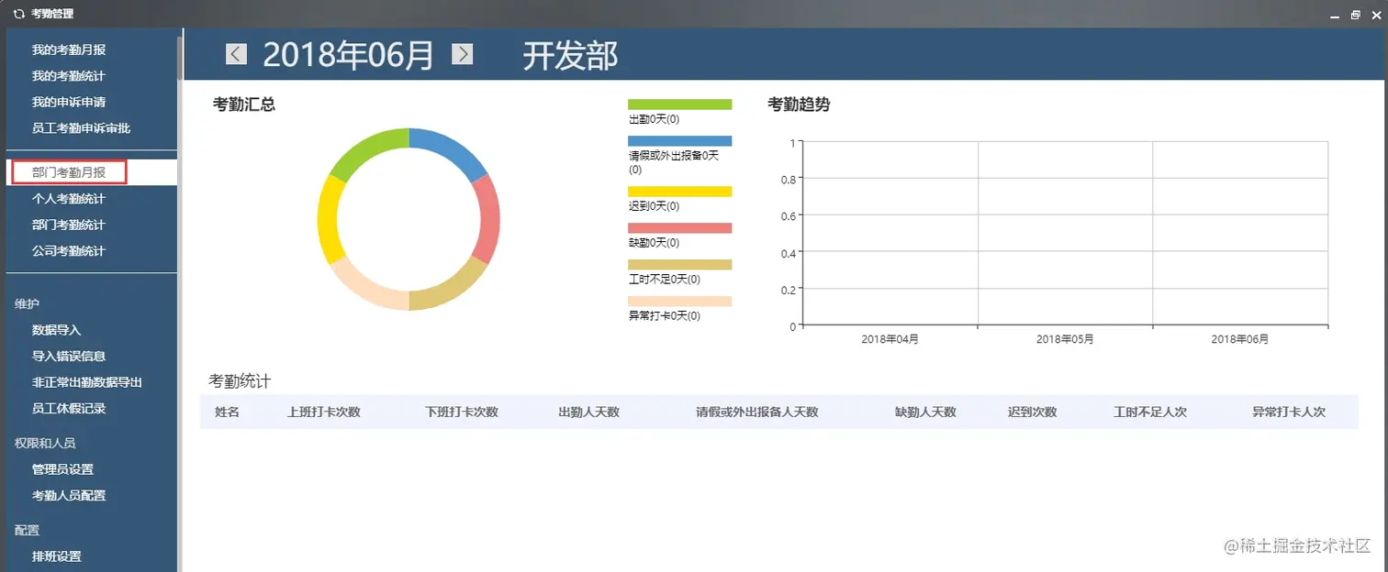Open 非正常出勤数据导出
Screen dimensions: 1388x572
88,382
